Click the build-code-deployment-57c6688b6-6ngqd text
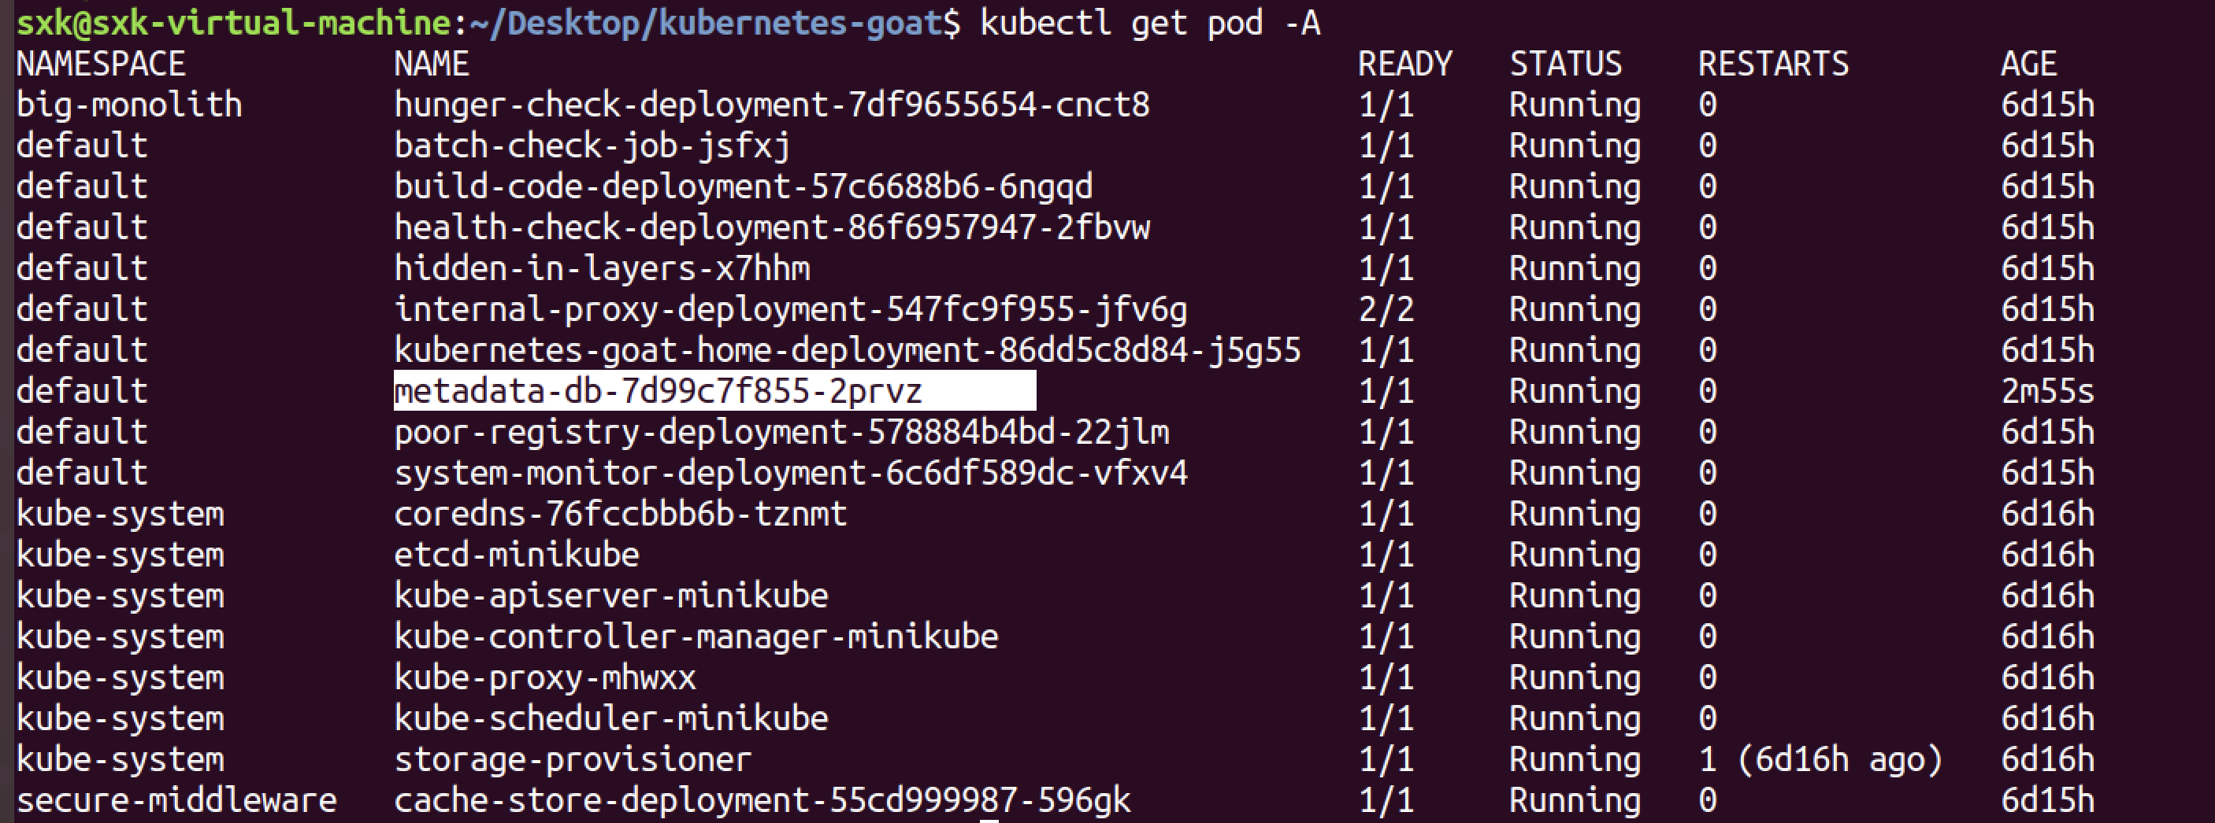This screenshot has height=823, width=2215. pyautogui.click(x=743, y=186)
